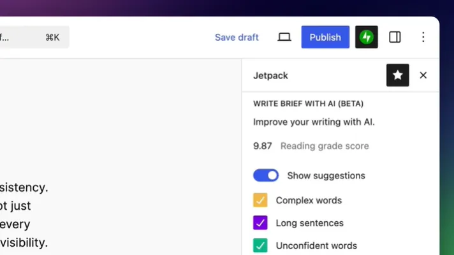The image size is (454, 255).
Task: Select the Write Brief with AI (Beta) heading
Action: pyautogui.click(x=309, y=103)
